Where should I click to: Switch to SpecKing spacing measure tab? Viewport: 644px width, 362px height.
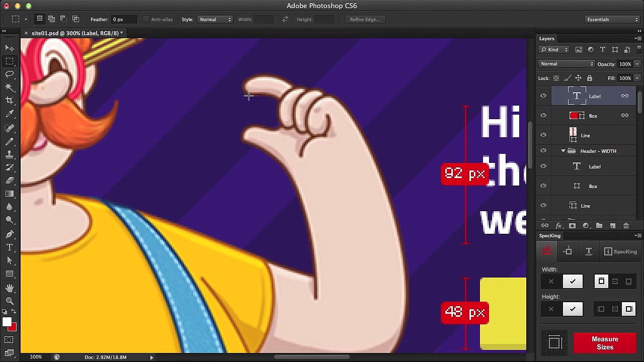pos(568,251)
